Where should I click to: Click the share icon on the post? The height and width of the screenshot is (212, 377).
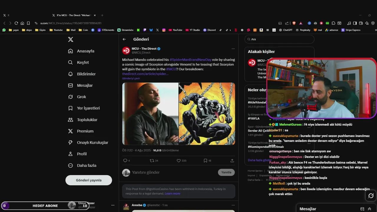pos(232,160)
